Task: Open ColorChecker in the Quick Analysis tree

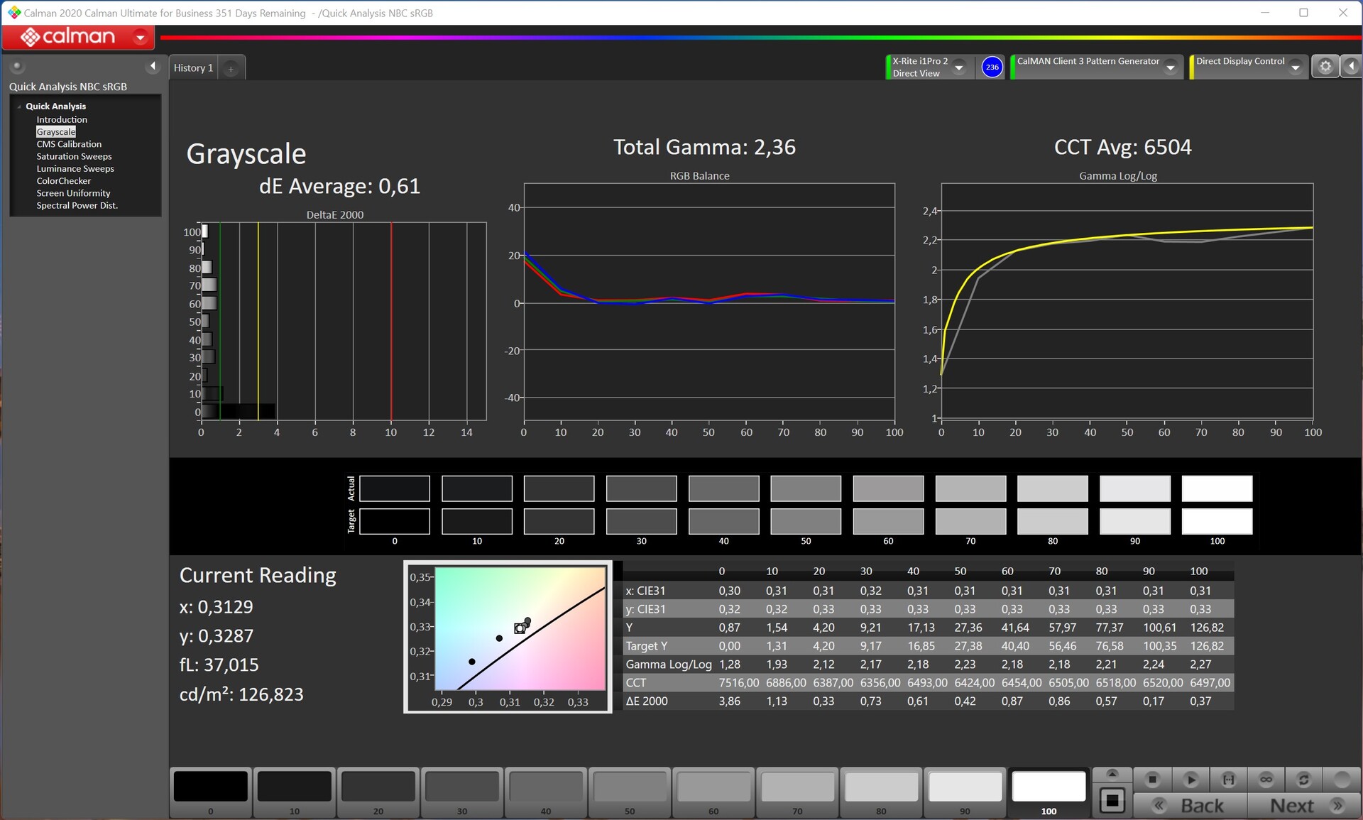Action: tap(64, 181)
